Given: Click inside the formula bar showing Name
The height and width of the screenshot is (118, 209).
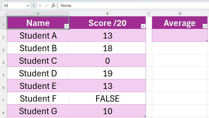Looking at the screenshot, I should coord(133,5).
